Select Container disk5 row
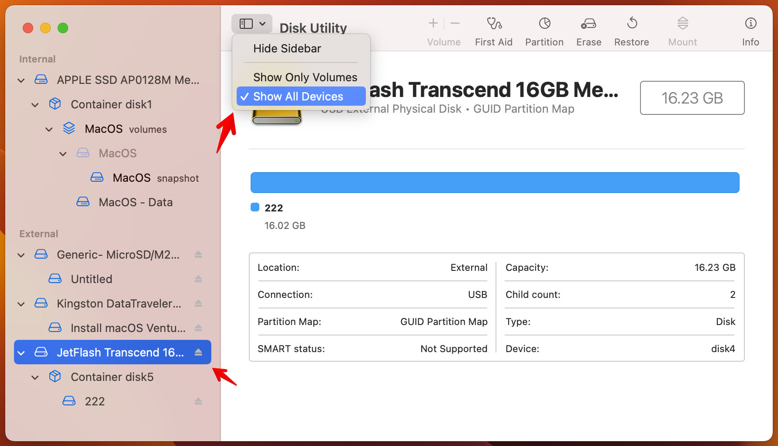 click(113, 377)
